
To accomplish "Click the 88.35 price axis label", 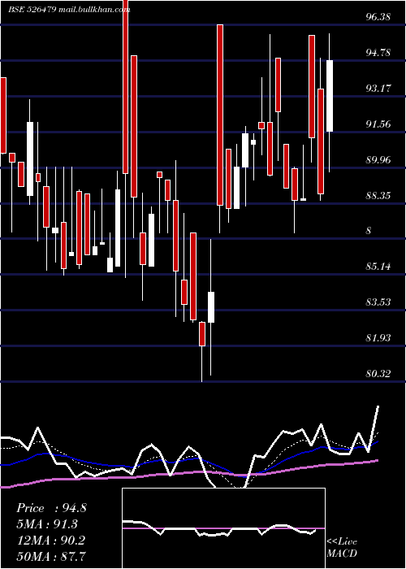I will pos(378,196).
